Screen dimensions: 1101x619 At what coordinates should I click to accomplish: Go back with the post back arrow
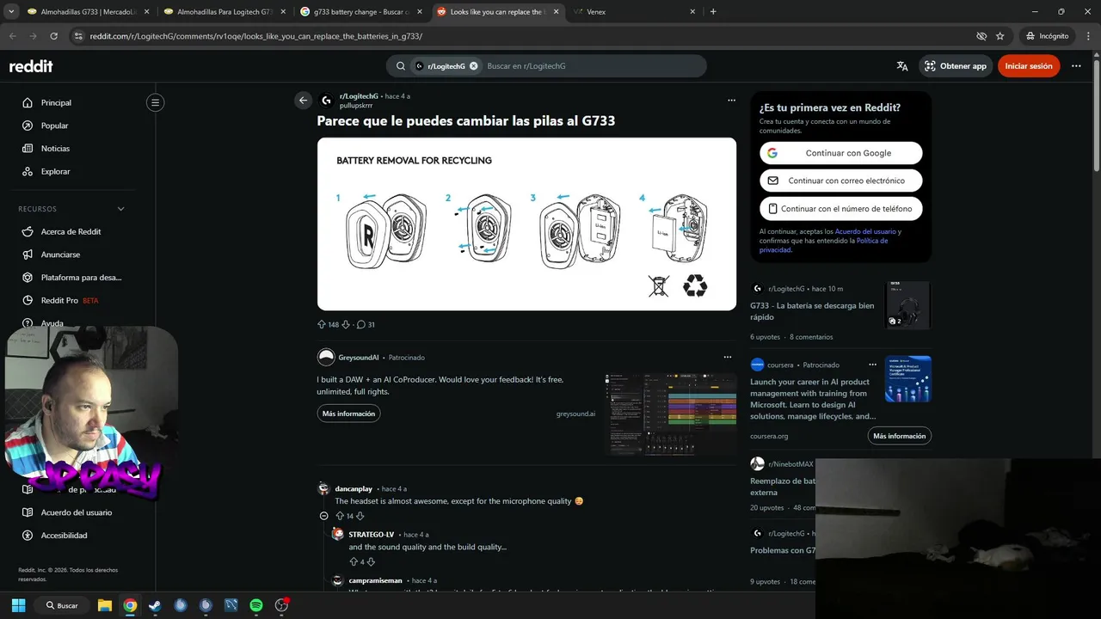[x=303, y=101]
